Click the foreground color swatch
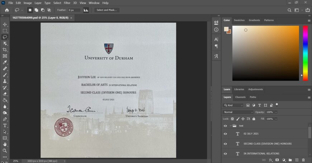The image size is (312, 163). pos(226,29)
